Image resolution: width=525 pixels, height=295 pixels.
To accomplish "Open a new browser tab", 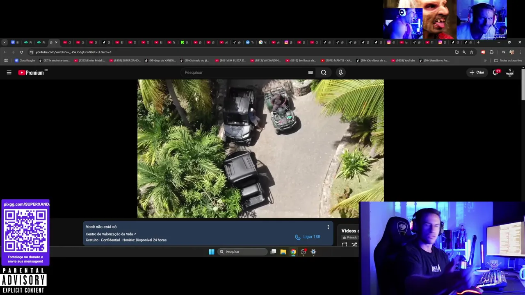I will [x=478, y=42].
